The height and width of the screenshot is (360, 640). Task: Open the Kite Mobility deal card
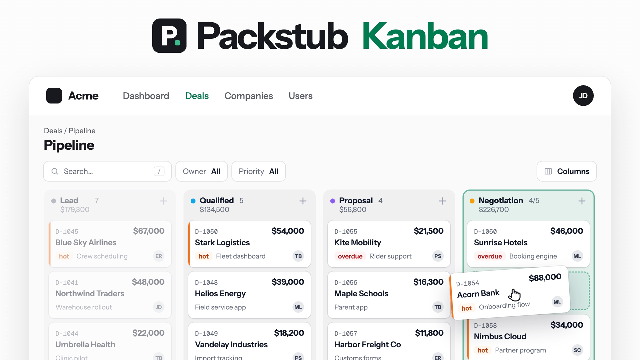389,244
